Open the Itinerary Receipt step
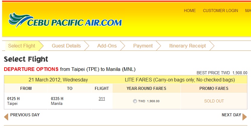The image size is (251, 128). tap(187, 46)
